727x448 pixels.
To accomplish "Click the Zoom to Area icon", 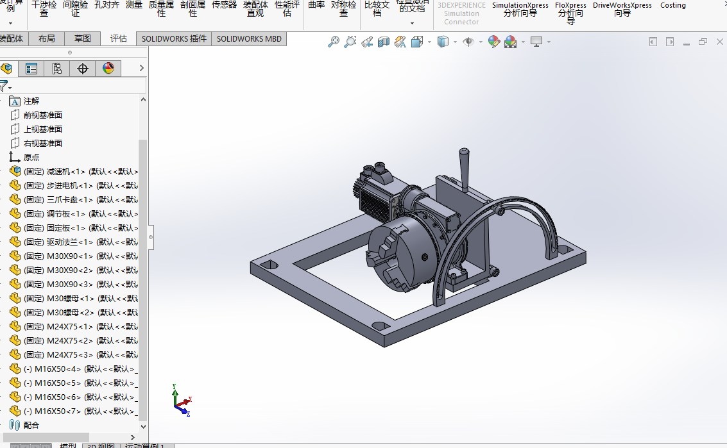I will (350, 42).
